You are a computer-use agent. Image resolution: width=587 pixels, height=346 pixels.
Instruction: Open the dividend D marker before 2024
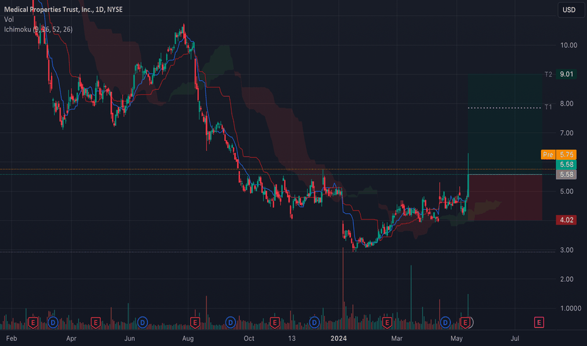pos(314,322)
